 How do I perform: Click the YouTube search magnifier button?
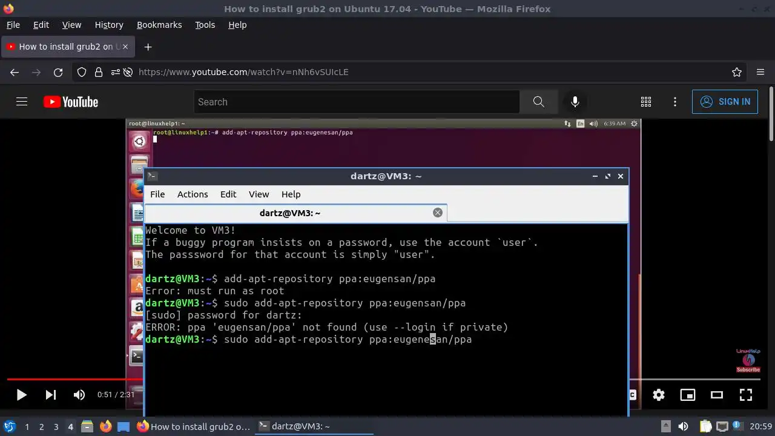538,102
